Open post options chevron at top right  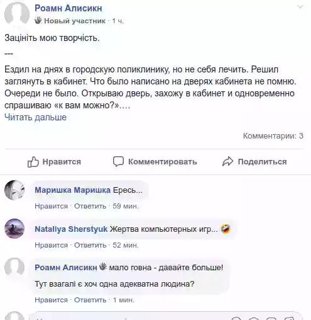(300, 7)
